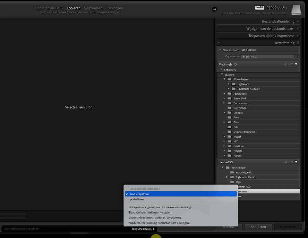Screen dimensions: 308x238
Task: Expand the Lightroom folder arrow
Action: [228, 84]
